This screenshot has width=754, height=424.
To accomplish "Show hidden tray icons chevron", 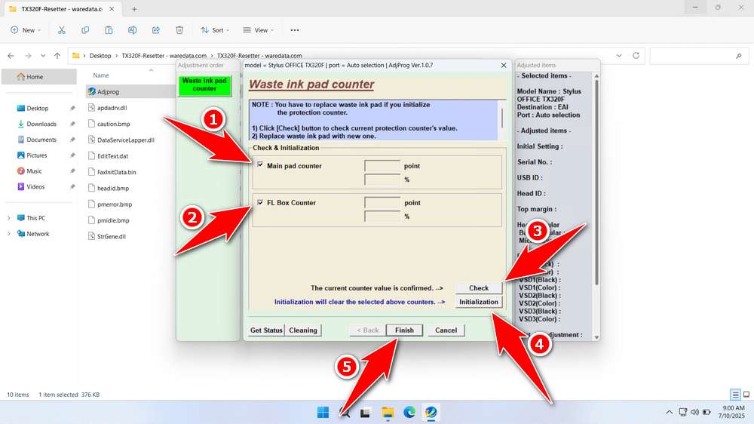I will point(669,412).
